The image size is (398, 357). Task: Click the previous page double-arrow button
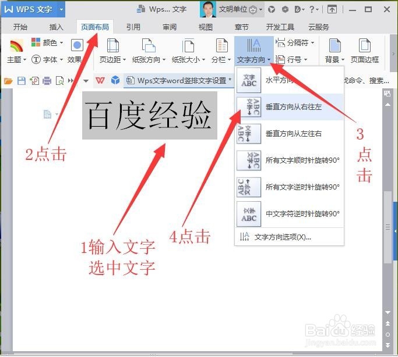388,323
